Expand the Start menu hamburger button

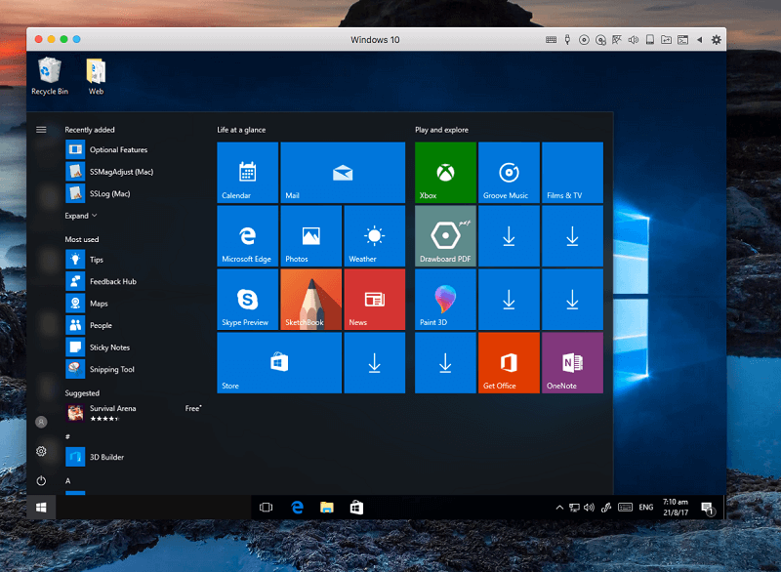pyautogui.click(x=41, y=130)
